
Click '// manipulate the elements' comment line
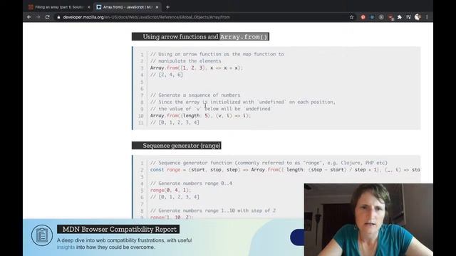[185, 61]
